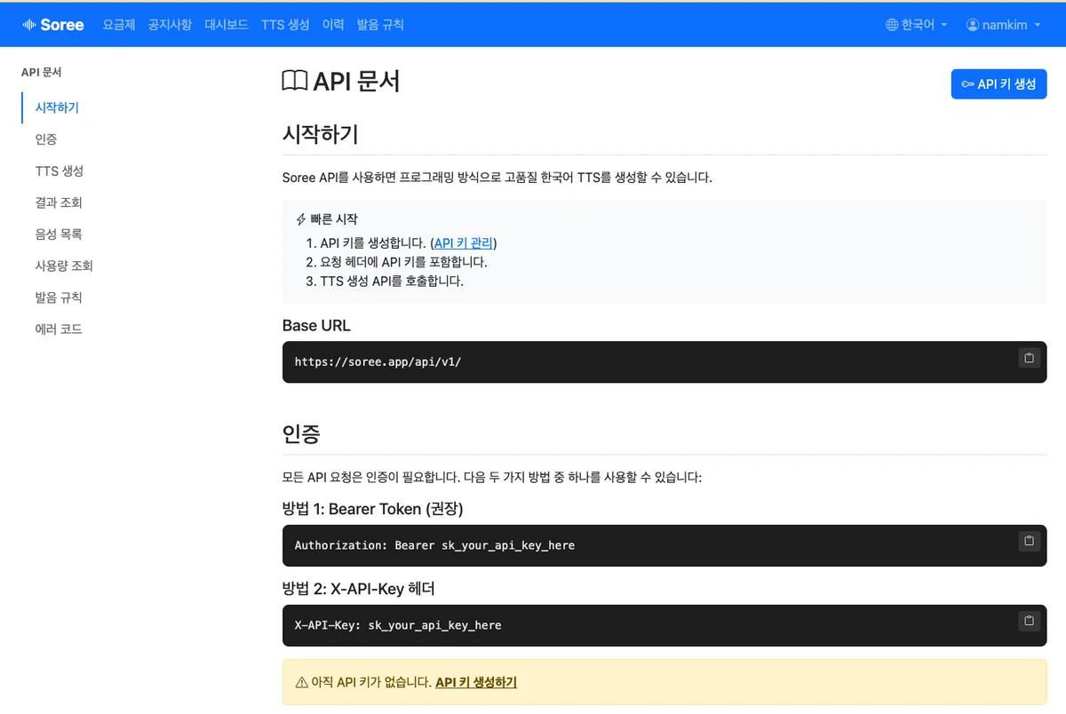1066x714 pixels.
Task: Click the API 문서 sidebar title
Action: (x=41, y=72)
